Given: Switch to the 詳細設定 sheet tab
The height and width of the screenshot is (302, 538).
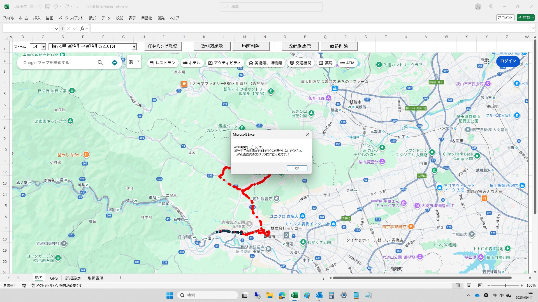Looking at the screenshot, I should click(73, 278).
